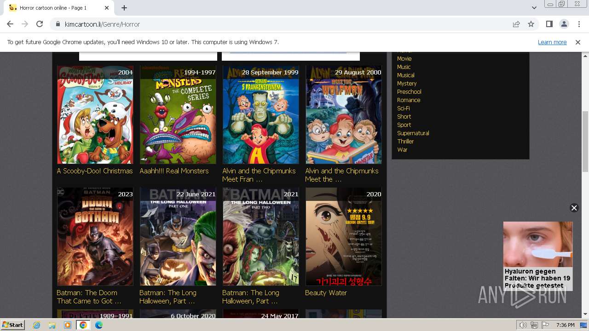
Task: Share this page via share icon
Action: (x=516, y=24)
